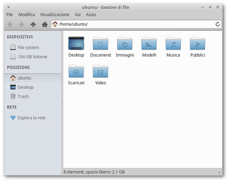Click the 104 GB Volume label
229x182 pixels.
(32, 57)
